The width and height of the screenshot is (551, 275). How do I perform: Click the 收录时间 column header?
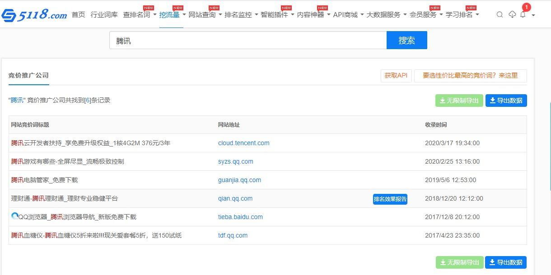pyautogui.click(x=436, y=125)
